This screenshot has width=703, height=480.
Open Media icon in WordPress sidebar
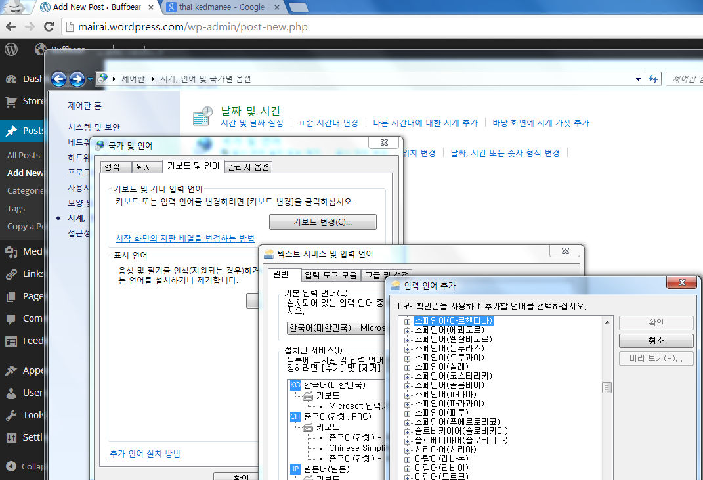(x=11, y=251)
